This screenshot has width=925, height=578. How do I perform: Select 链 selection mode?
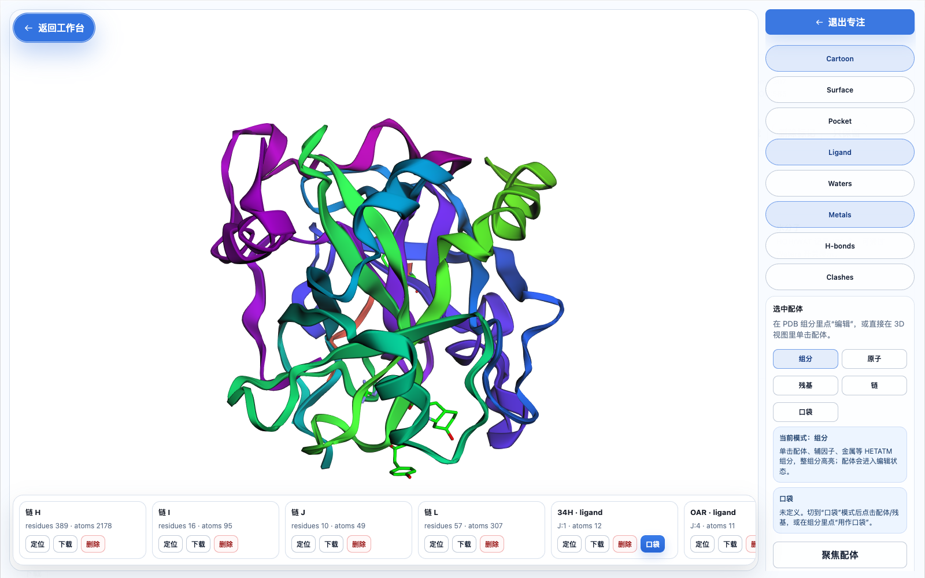point(874,386)
